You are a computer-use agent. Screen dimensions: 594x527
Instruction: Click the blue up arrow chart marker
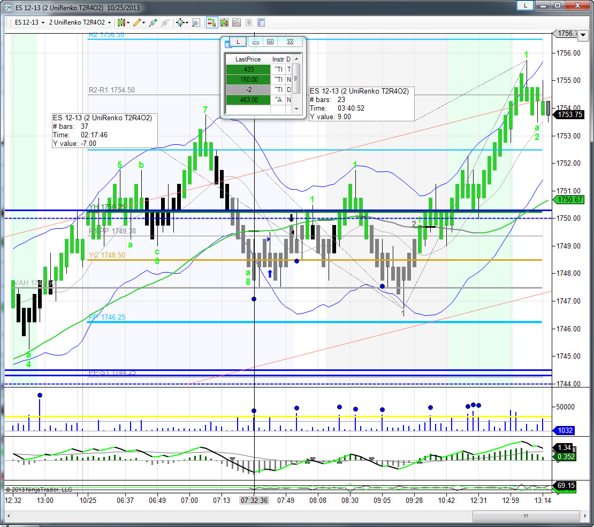[270, 274]
